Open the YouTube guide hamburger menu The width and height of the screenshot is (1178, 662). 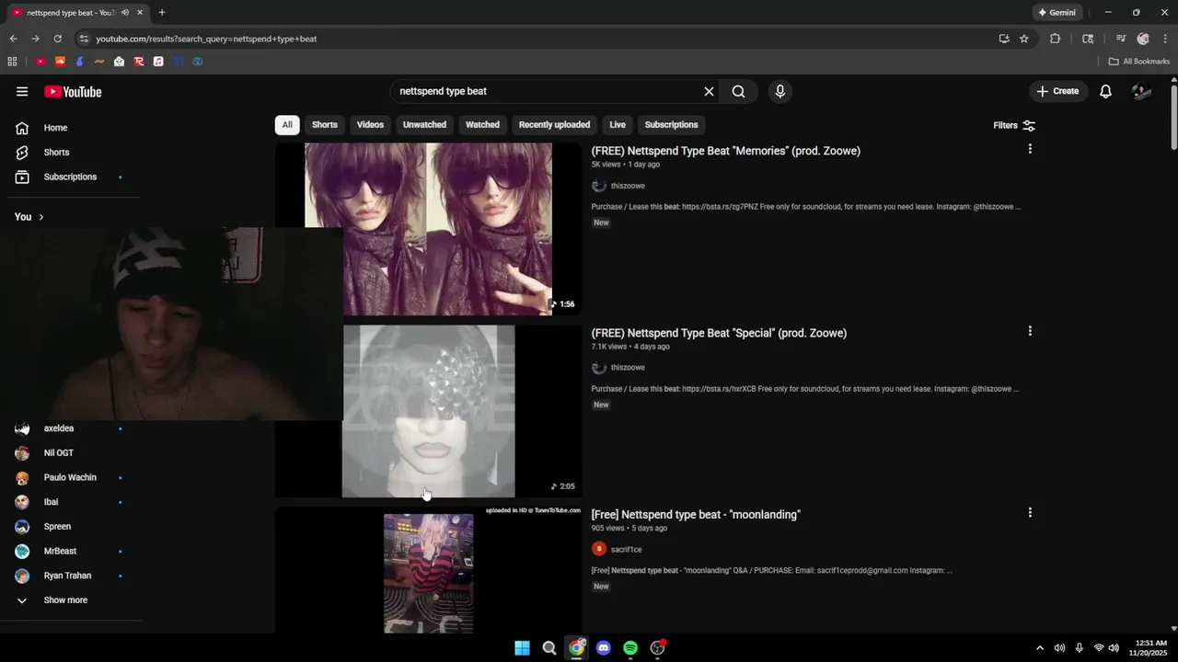[x=22, y=91]
